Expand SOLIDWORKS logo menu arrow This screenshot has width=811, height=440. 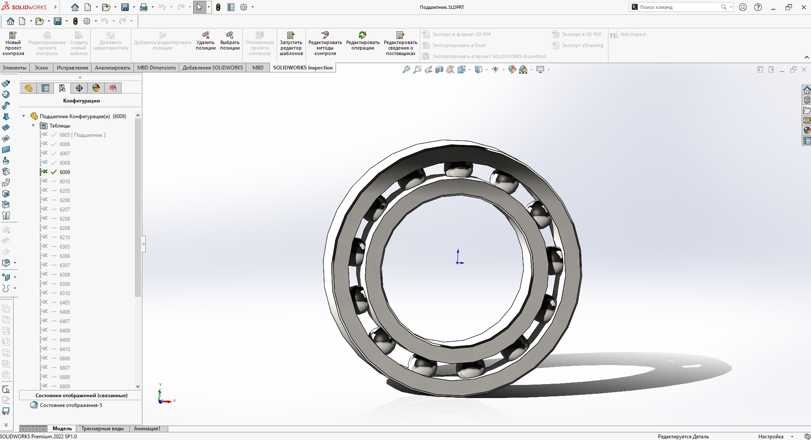[56, 7]
